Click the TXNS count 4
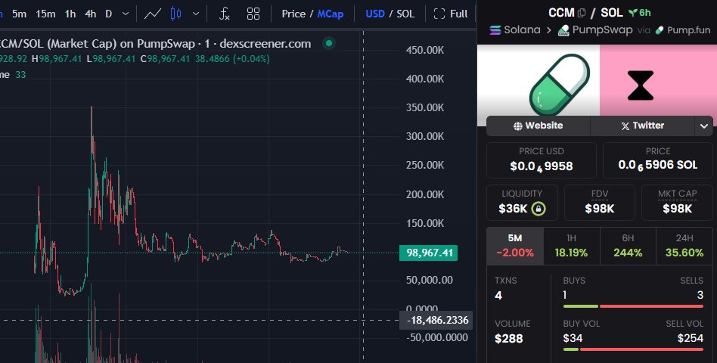The height and width of the screenshot is (363, 717). point(498,296)
